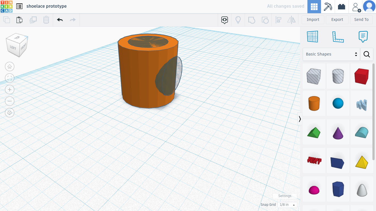
Task: Select the Box hole shape
Action: click(x=314, y=76)
